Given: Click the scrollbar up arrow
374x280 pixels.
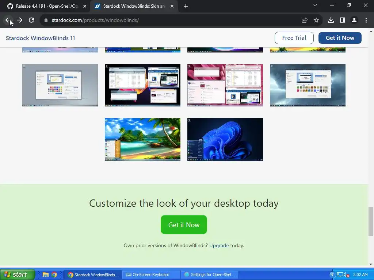Looking at the screenshot, I should click(371, 31).
